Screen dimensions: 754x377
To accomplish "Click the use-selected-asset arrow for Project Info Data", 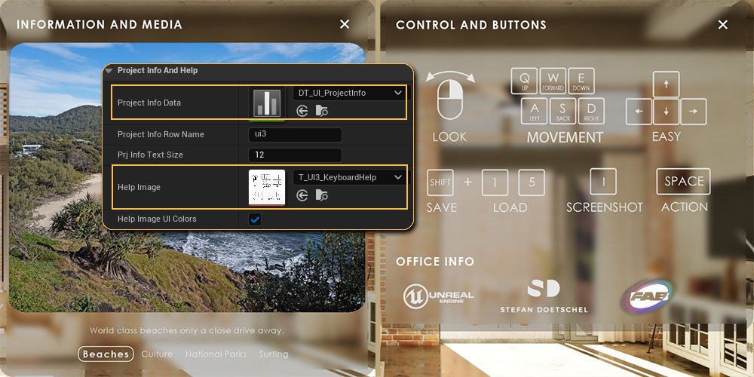I will pos(302,111).
